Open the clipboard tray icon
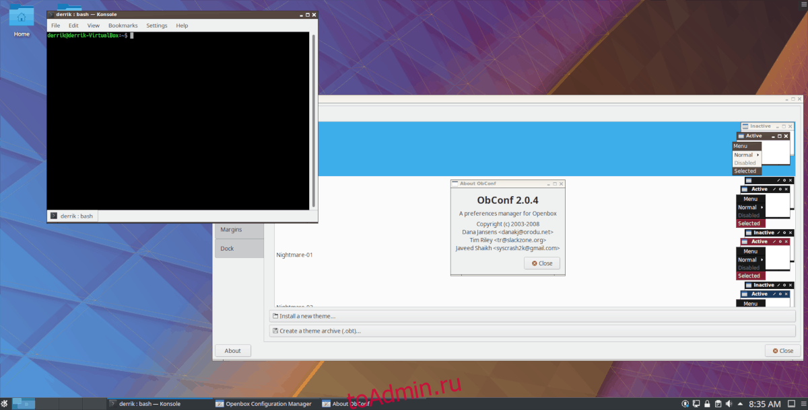 tap(718, 404)
